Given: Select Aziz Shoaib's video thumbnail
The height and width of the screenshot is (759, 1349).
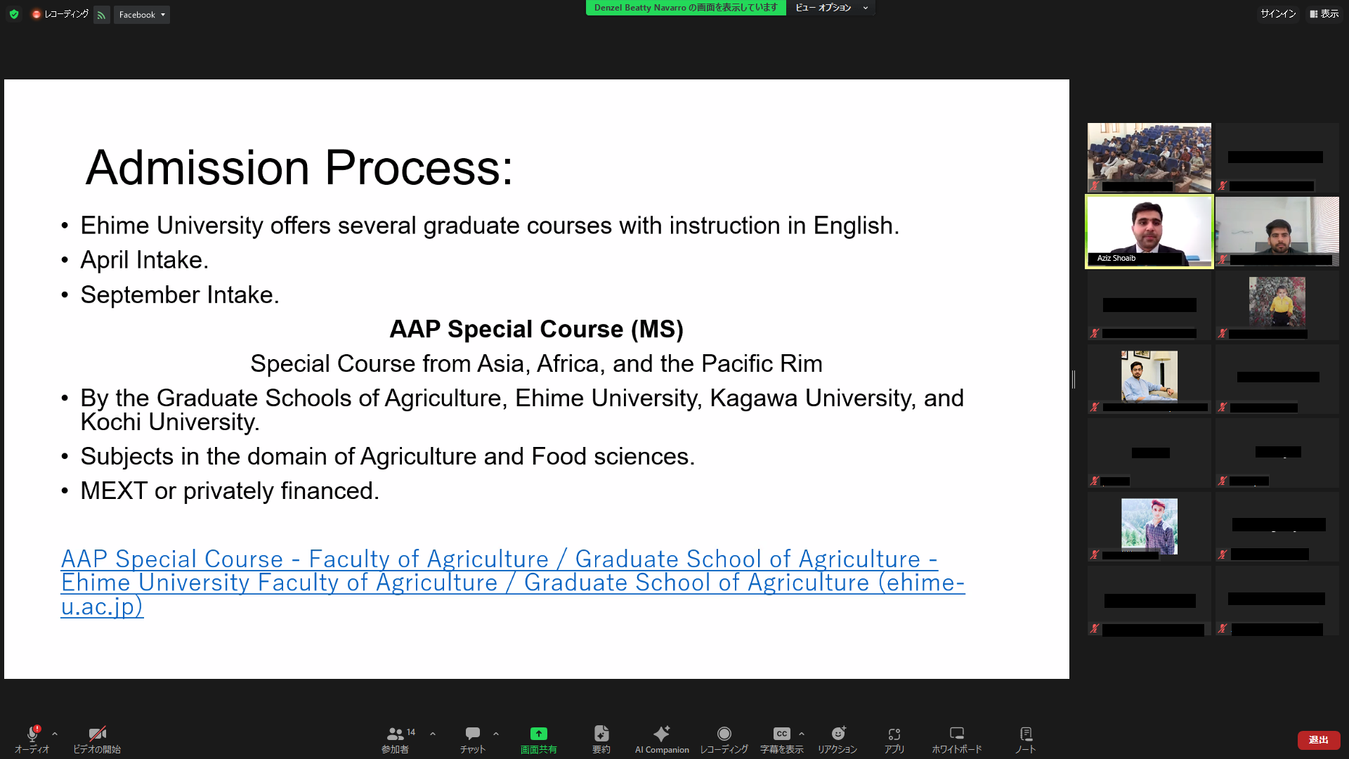Looking at the screenshot, I should (x=1149, y=232).
